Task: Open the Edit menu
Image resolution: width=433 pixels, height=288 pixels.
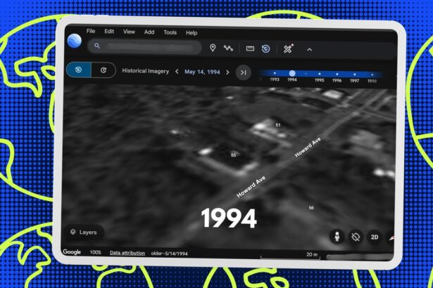Action: (x=109, y=32)
